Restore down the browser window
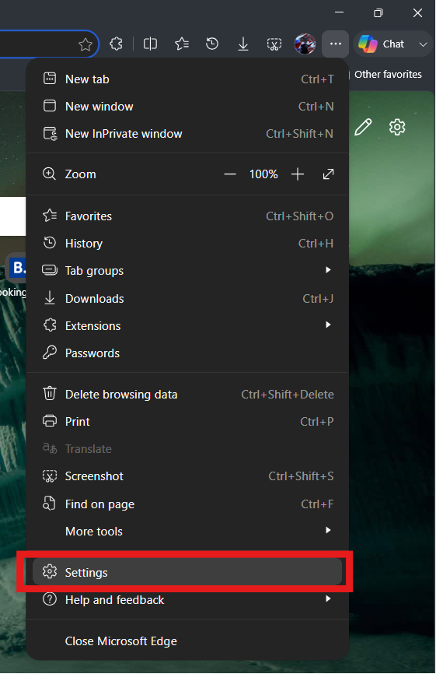This screenshot has height=674, width=436. [378, 13]
